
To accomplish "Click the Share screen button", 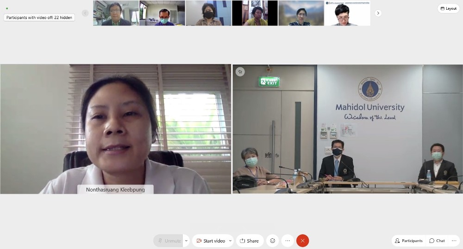I will coord(250,241).
